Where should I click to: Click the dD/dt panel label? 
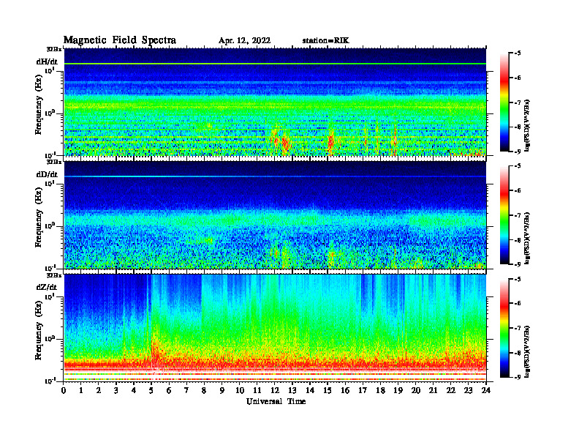(x=47, y=174)
